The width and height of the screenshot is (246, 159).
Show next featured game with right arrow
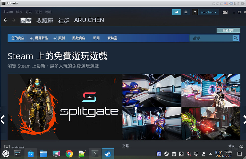click(x=244, y=120)
